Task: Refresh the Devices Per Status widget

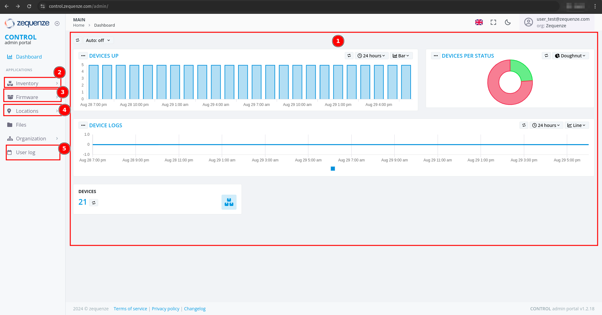Action: click(546, 56)
